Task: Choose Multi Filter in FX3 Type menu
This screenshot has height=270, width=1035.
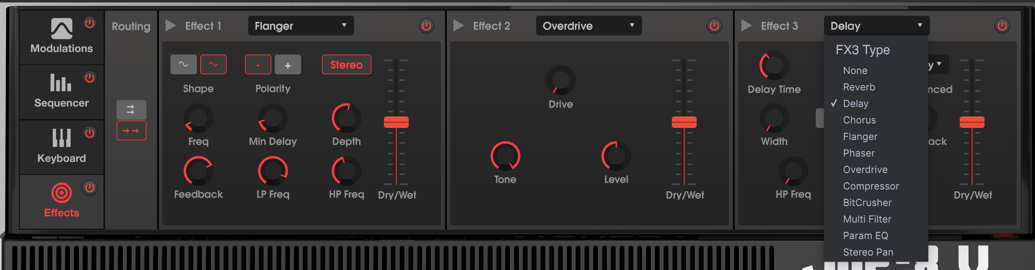Action: [876, 219]
